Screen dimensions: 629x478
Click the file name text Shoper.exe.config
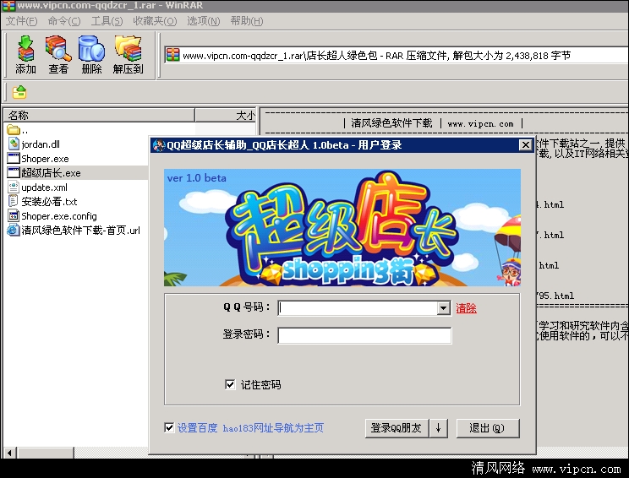(59, 216)
